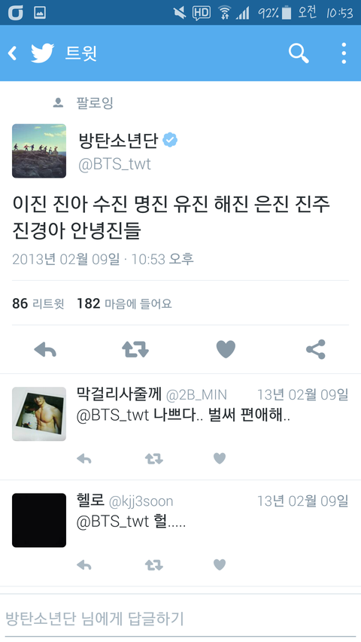Open the @2B_MIN user avatar

pyautogui.click(x=39, y=414)
